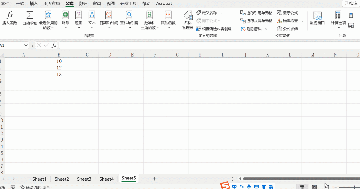Switch to the View (视图) tab
360x189 pixels.
click(111, 3)
